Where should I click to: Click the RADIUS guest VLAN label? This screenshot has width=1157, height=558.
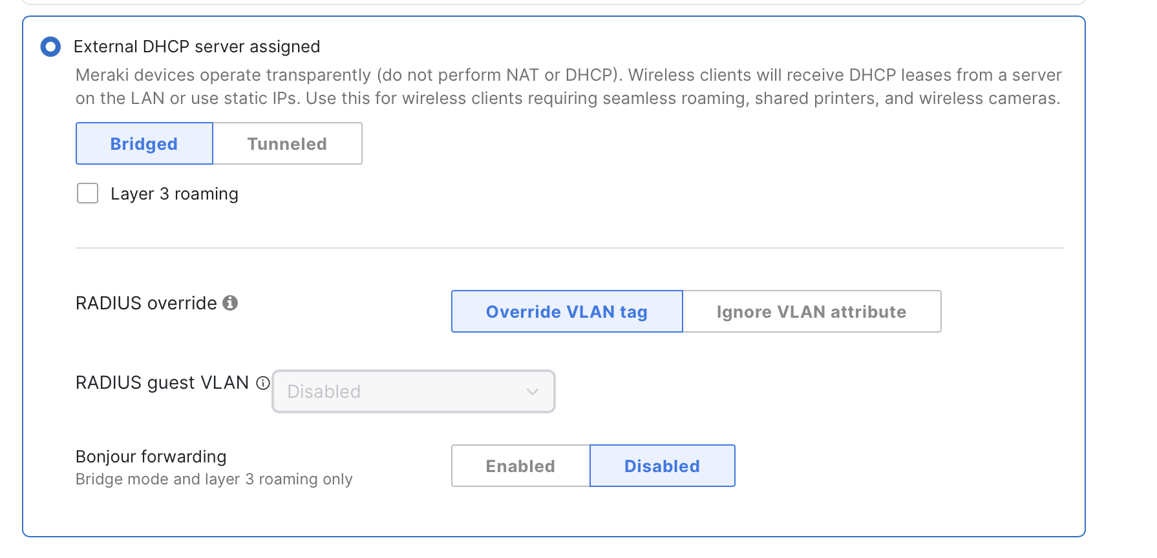click(x=162, y=383)
